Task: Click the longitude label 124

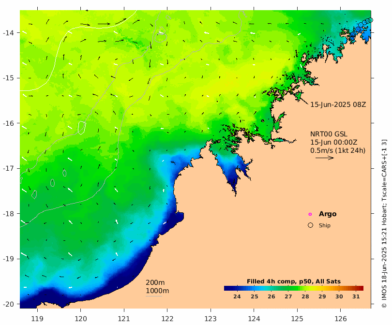Action: pos(254,319)
